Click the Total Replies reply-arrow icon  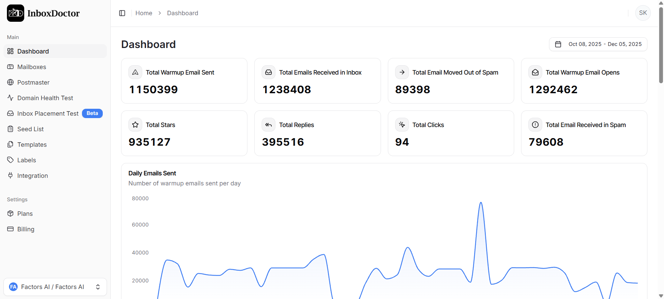(x=269, y=125)
